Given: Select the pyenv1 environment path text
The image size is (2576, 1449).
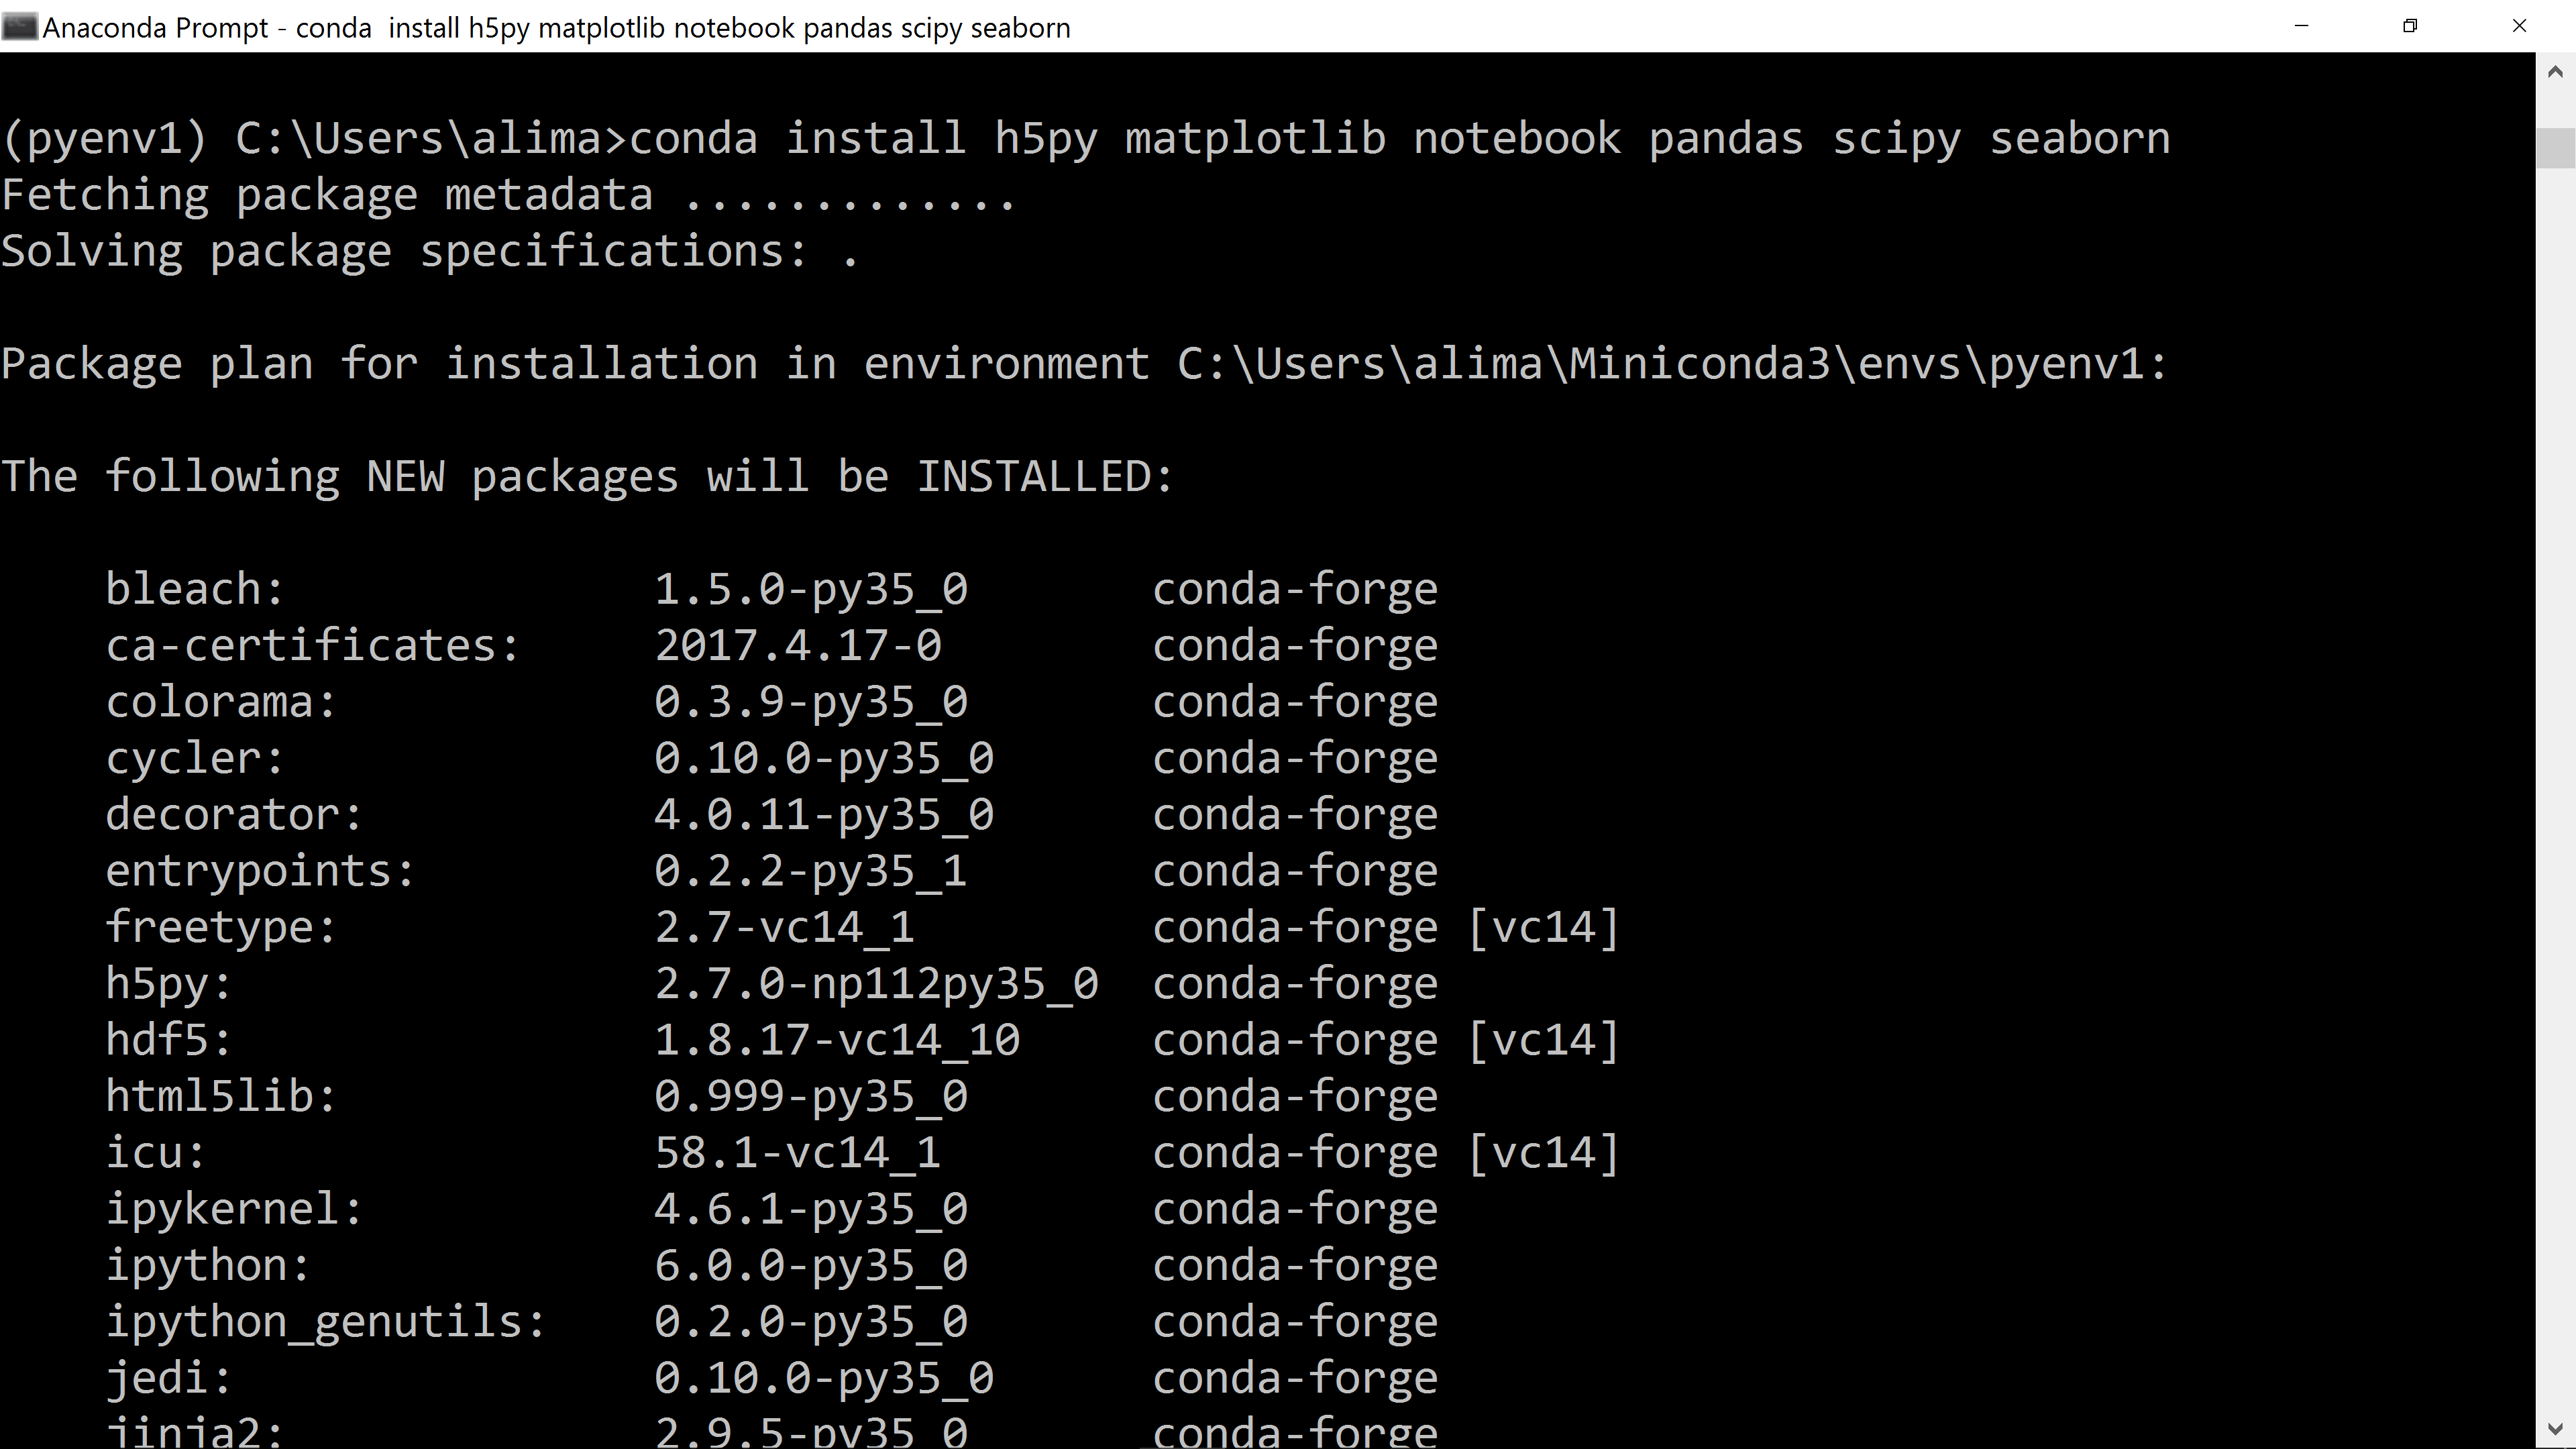Looking at the screenshot, I should click(1670, 363).
